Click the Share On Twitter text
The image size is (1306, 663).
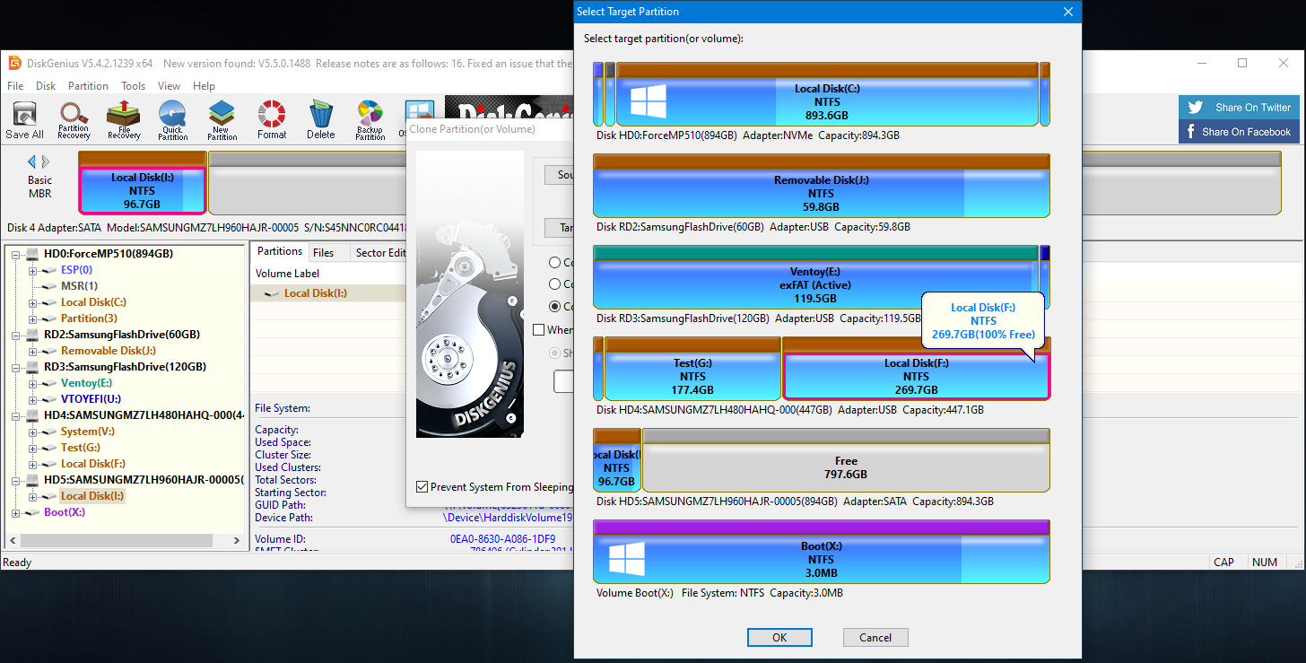pos(1253,108)
